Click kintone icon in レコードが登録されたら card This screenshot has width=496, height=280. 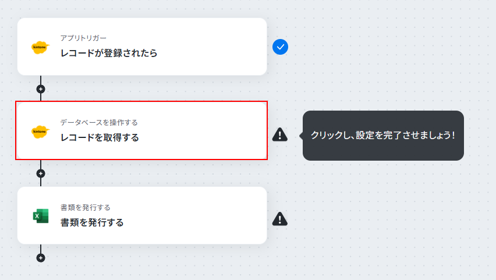coord(41,47)
